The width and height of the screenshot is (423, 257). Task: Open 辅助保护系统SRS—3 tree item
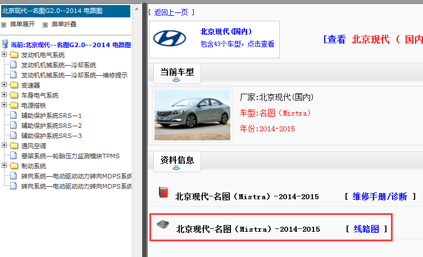tap(51, 136)
